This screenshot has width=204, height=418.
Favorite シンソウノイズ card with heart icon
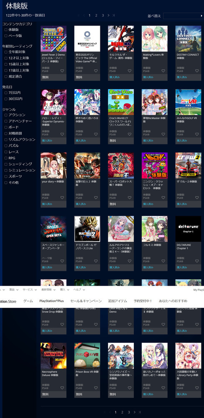130,388
